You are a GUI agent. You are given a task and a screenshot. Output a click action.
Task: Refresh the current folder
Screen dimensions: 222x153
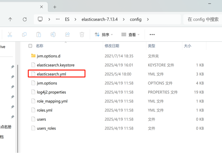[x=25, y=19]
